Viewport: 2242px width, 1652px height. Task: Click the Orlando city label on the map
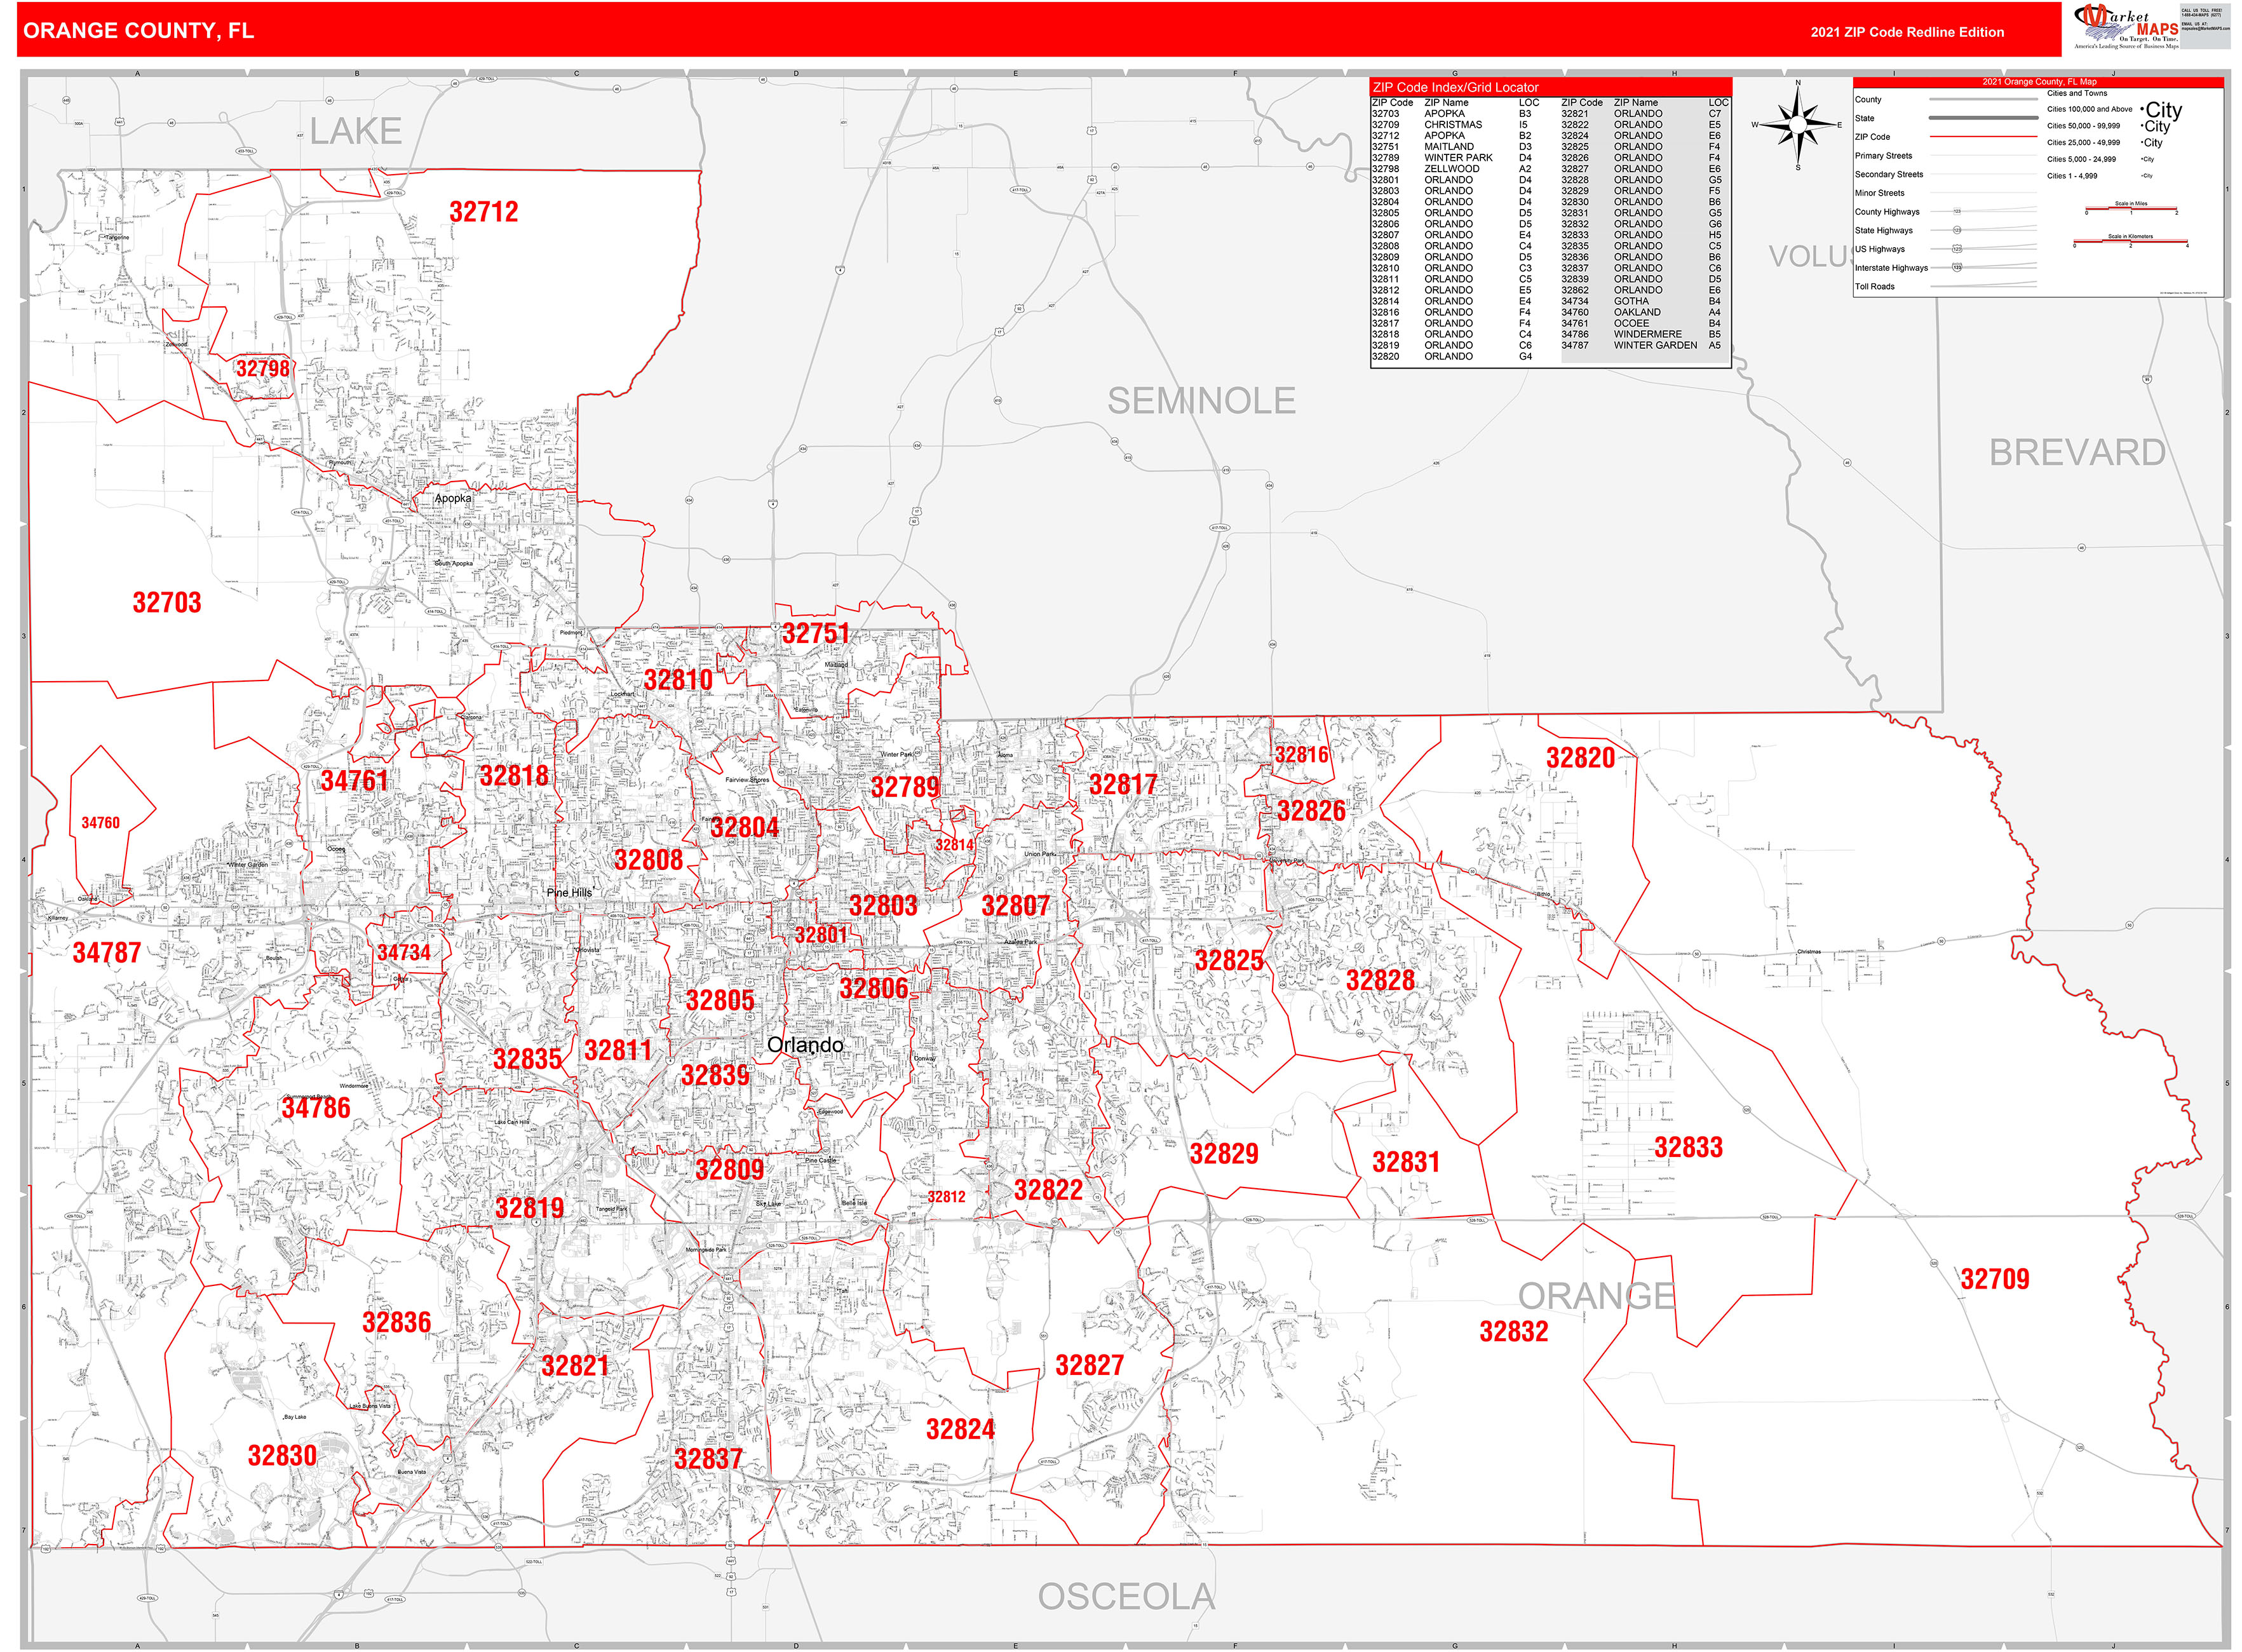[x=805, y=1045]
